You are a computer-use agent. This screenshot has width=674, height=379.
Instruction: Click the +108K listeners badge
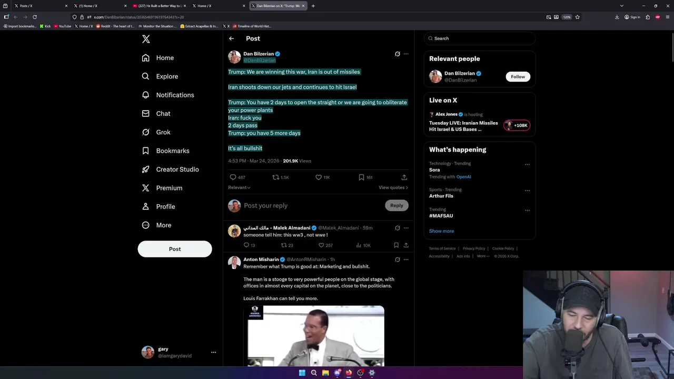click(517, 125)
